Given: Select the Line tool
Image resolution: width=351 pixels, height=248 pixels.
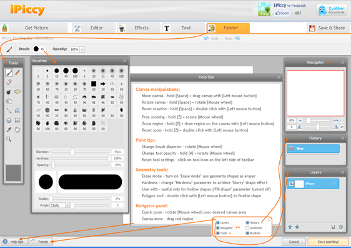Looking at the screenshot, I should click(9, 111).
